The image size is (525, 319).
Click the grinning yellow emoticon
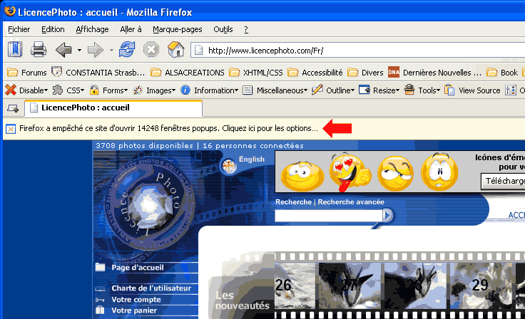click(302, 176)
